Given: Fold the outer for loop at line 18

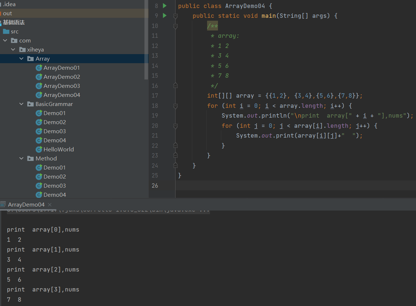Looking at the screenshot, I should (x=176, y=106).
